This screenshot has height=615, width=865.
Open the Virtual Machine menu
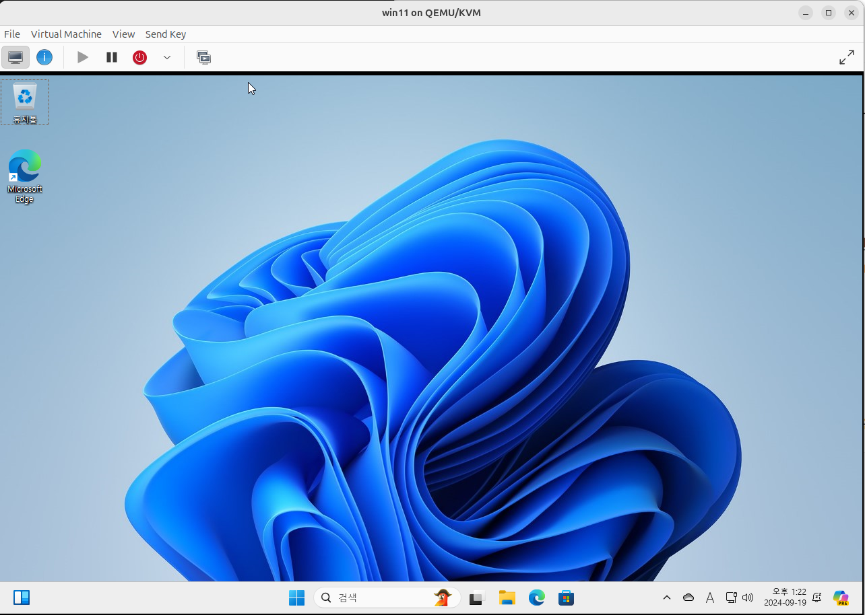(x=66, y=34)
